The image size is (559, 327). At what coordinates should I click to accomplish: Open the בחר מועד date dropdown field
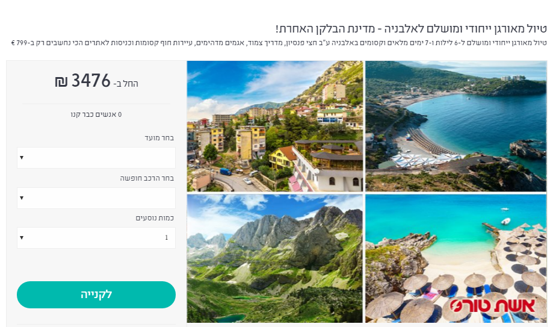pyautogui.click(x=96, y=157)
